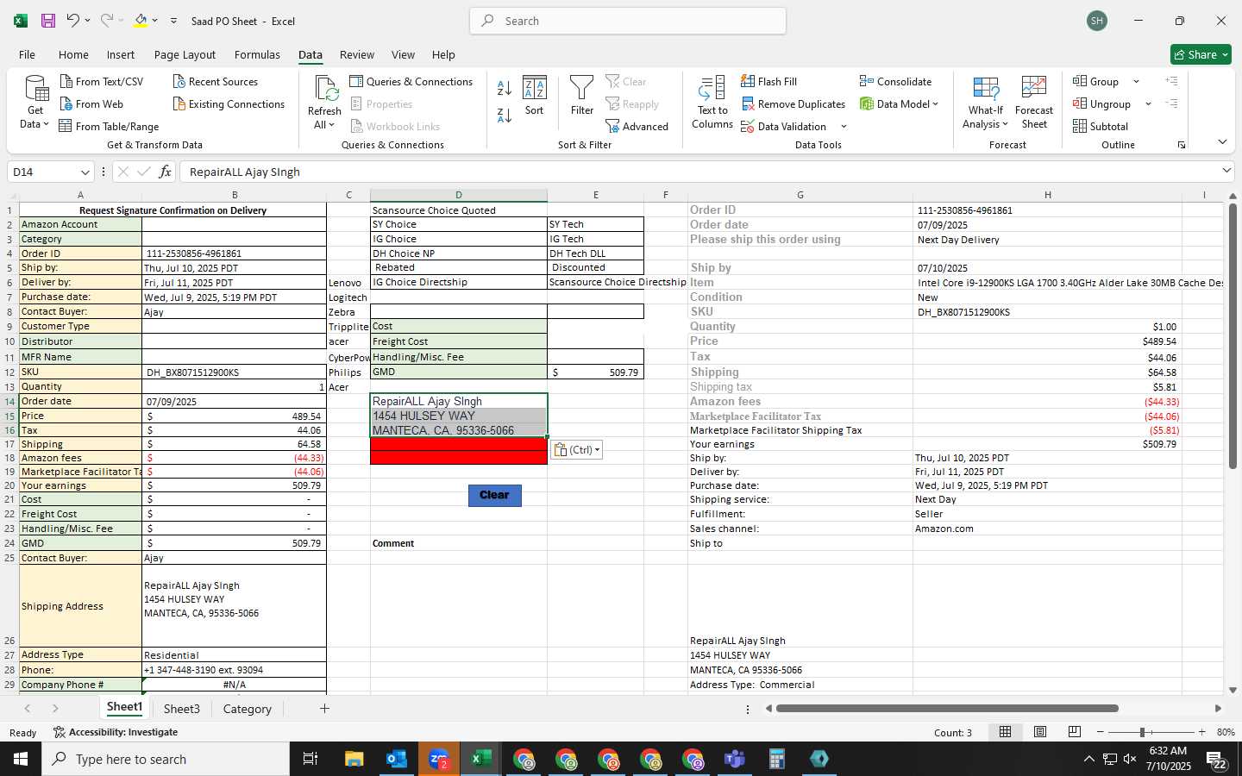Click the SH account avatar

pyautogui.click(x=1097, y=21)
